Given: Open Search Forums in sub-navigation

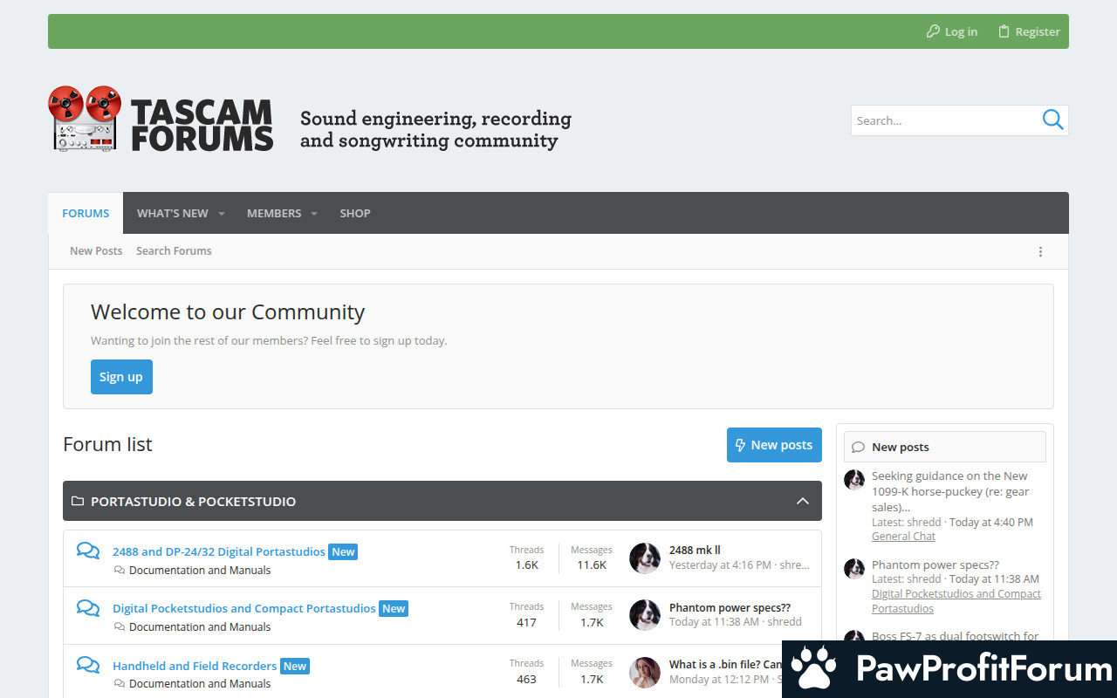Looking at the screenshot, I should click(174, 250).
